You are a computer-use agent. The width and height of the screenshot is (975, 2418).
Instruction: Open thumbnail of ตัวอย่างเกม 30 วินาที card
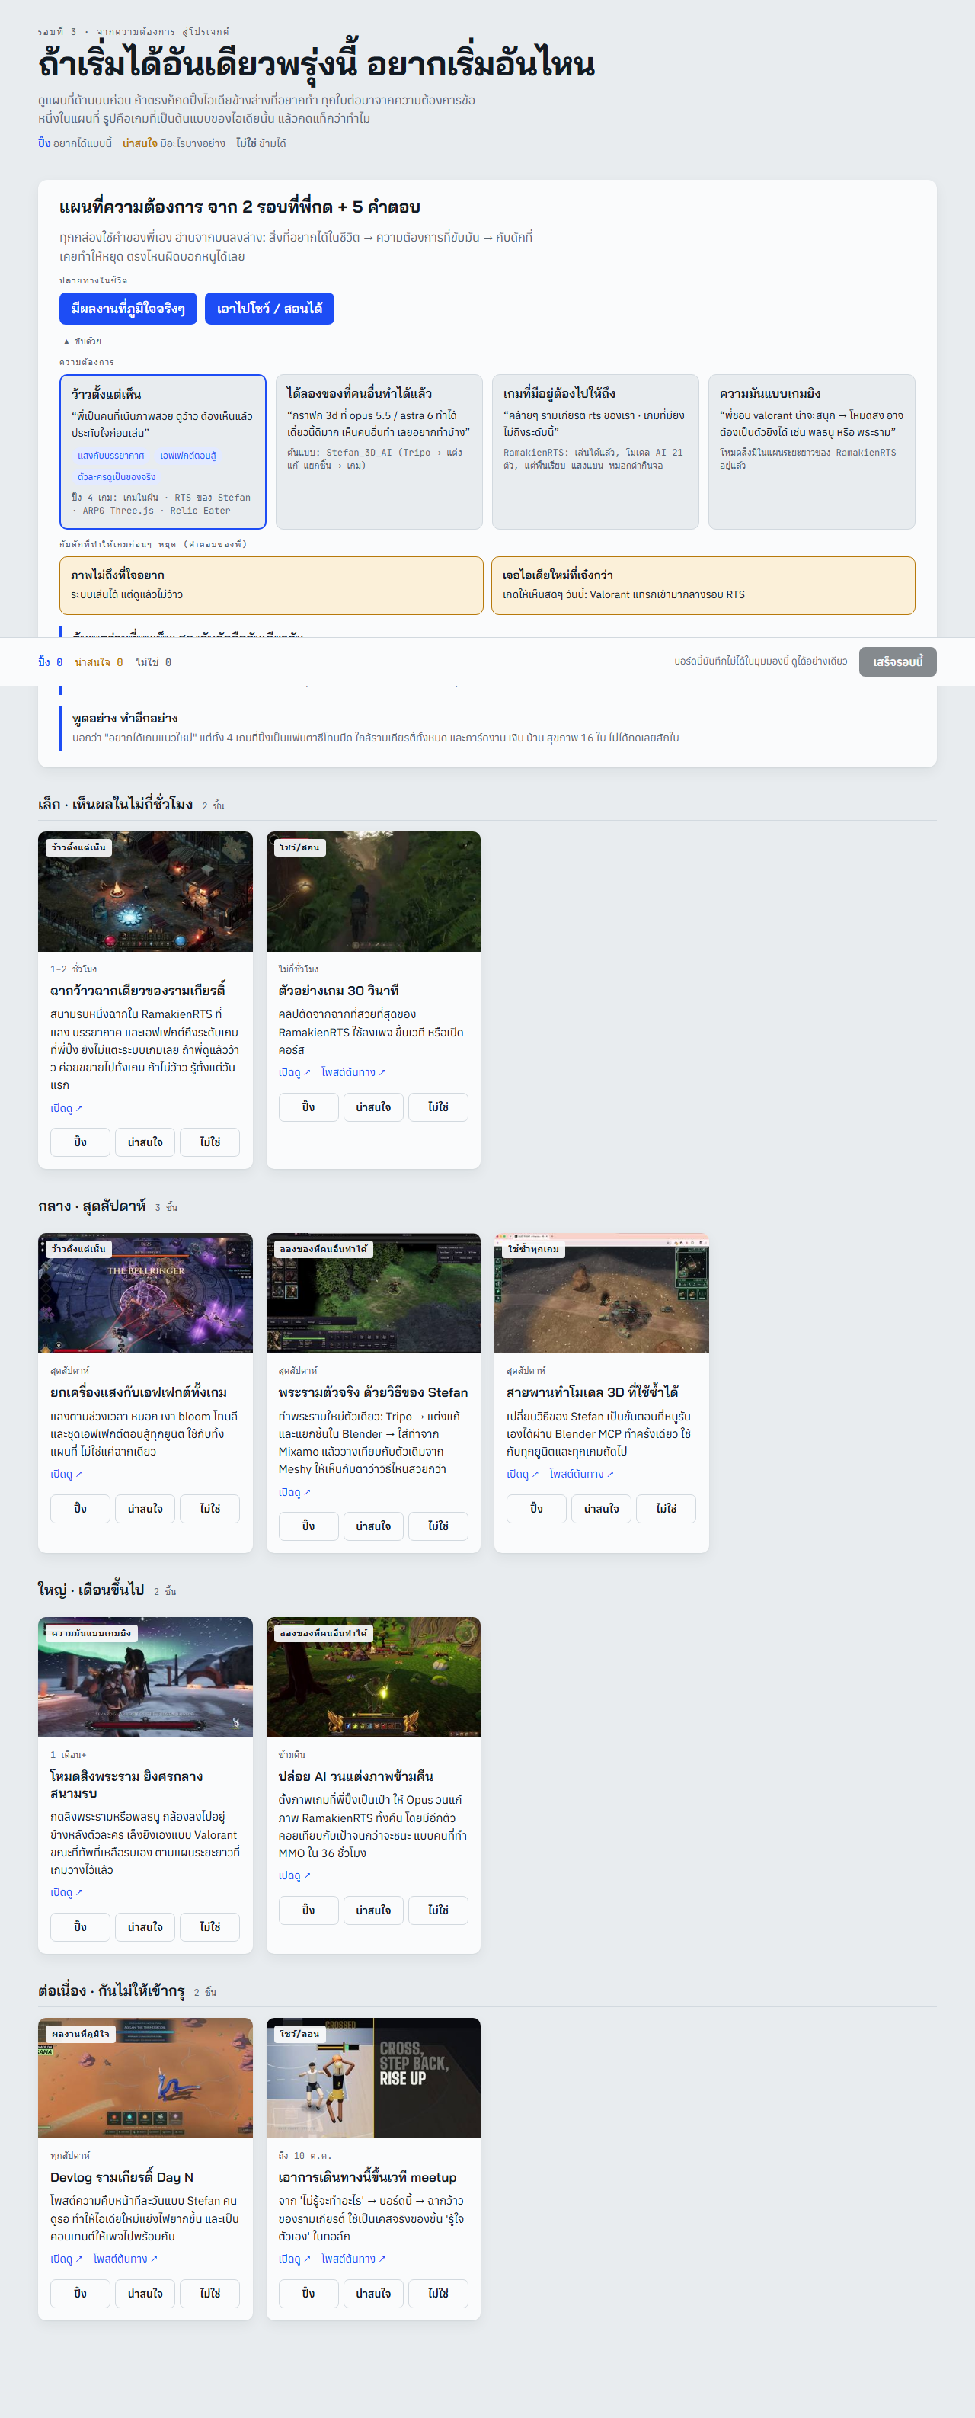click(373, 892)
